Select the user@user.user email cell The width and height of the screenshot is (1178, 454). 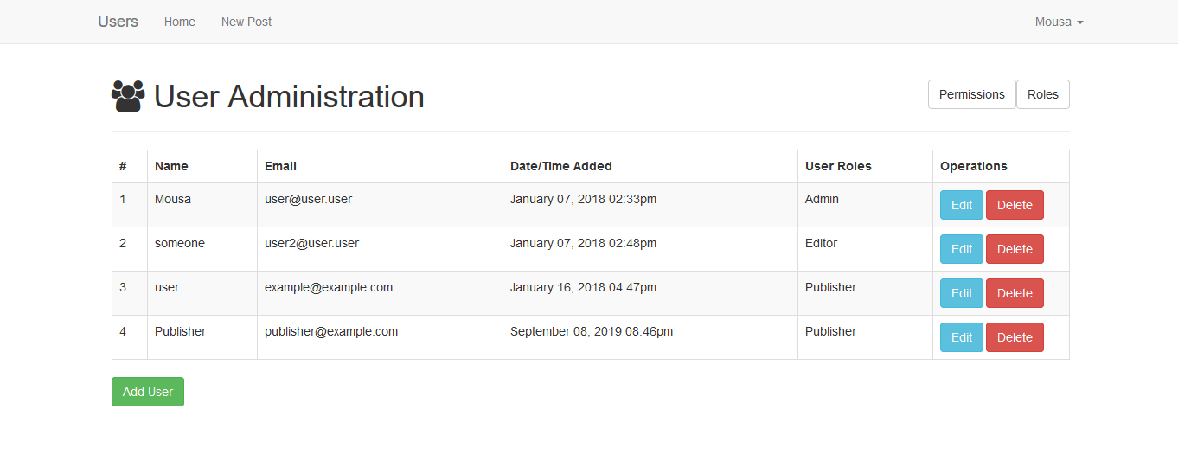(x=308, y=199)
